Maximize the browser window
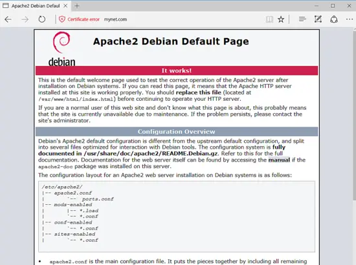The image size is (356, 265). click(x=333, y=6)
